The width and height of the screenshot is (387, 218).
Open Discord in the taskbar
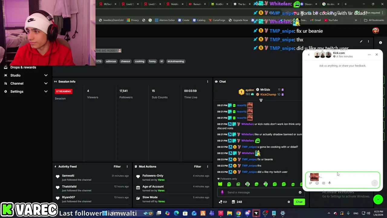coord(247,213)
